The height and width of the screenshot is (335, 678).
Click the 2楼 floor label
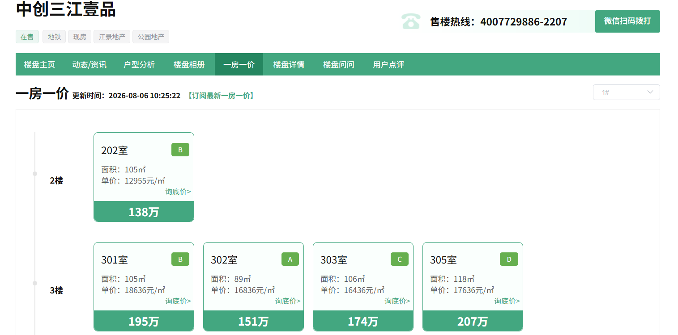(x=56, y=181)
